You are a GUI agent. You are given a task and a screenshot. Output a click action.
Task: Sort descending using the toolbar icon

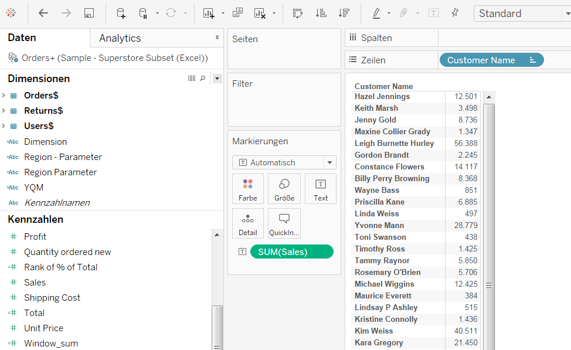pyautogui.click(x=345, y=13)
